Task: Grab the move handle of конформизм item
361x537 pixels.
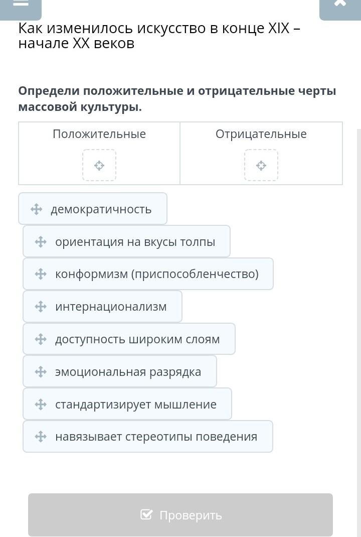Action: coord(41,274)
